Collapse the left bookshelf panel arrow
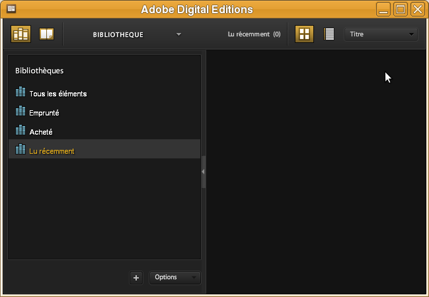Screen dimensions: 429x297 coord(204,172)
